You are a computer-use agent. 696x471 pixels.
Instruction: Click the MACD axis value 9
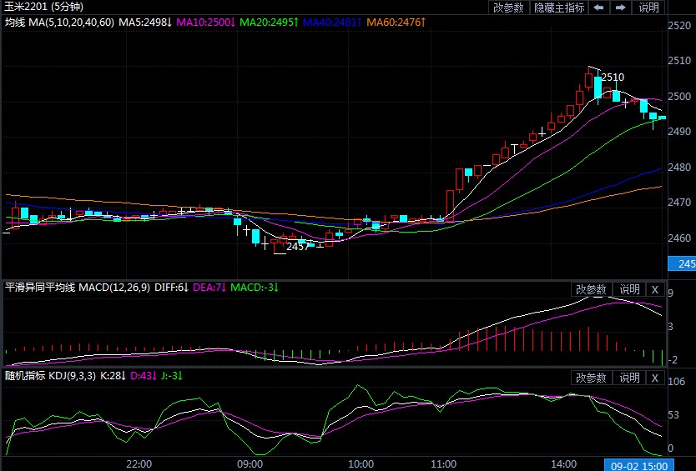(x=670, y=293)
